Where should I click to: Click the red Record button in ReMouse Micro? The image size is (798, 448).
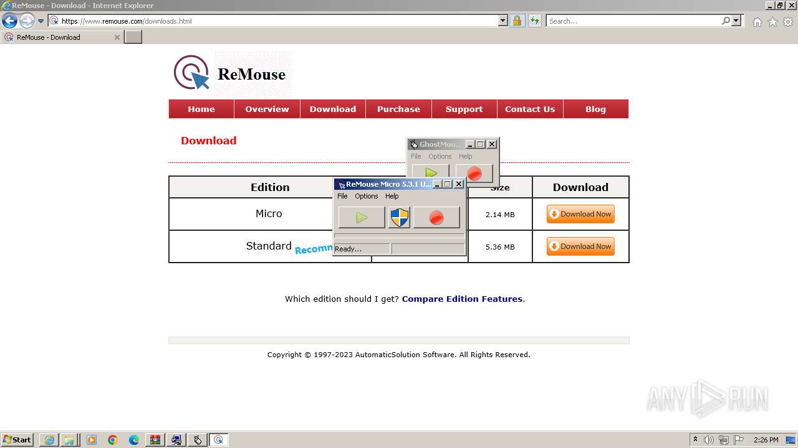click(x=436, y=218)
